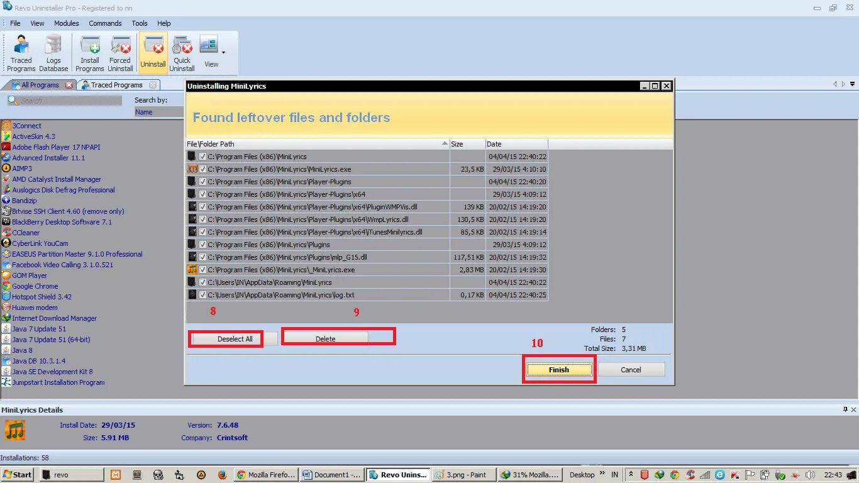This screenshot has width=859, height=483.
Task: Click the Uninstall toolbar button
Action: pyautogui.click(x=153, y=53)
